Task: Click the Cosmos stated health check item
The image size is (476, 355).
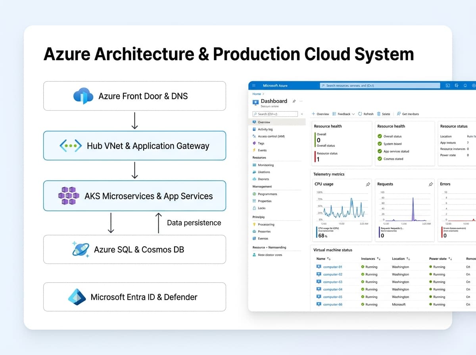Action: (x=390, y=159)
